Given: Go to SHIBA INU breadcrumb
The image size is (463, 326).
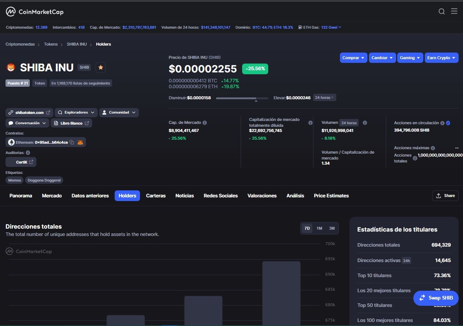Looking at the screenshot, I should tap(77, 44).
